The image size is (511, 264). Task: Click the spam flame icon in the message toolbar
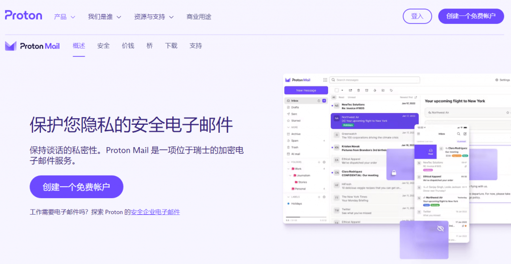click(375, 90)
